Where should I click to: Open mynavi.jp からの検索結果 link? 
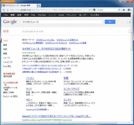[37, 110]
